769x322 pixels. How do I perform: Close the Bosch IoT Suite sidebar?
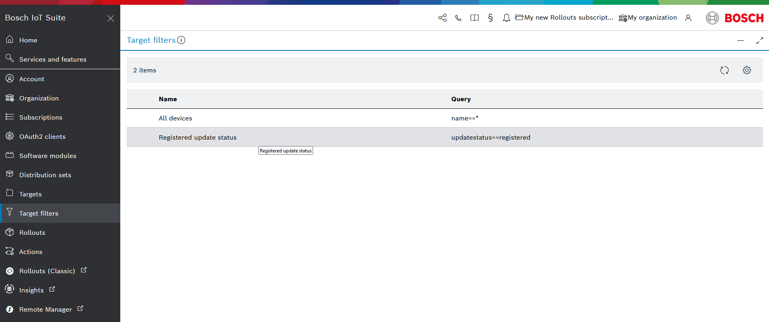click(x=111, y=18)
